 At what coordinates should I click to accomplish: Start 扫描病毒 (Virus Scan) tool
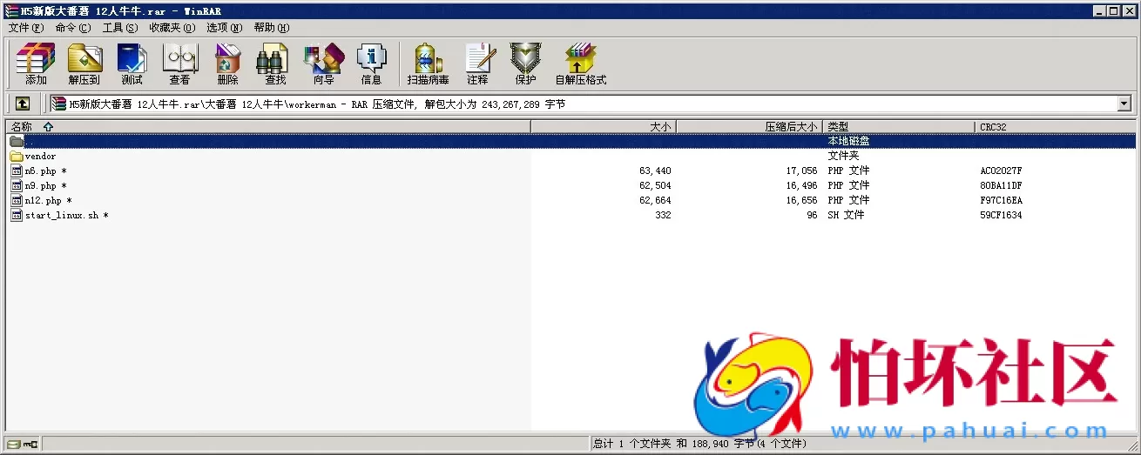point(428,64)
